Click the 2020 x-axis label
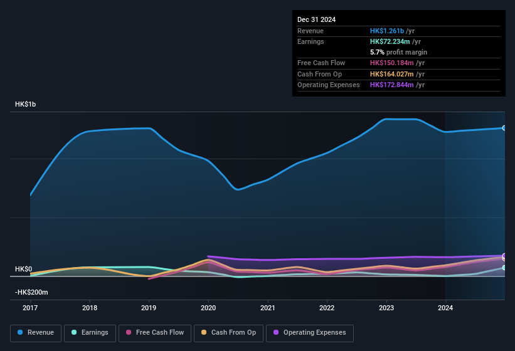The image size is (515, 351). pos(208,308)
